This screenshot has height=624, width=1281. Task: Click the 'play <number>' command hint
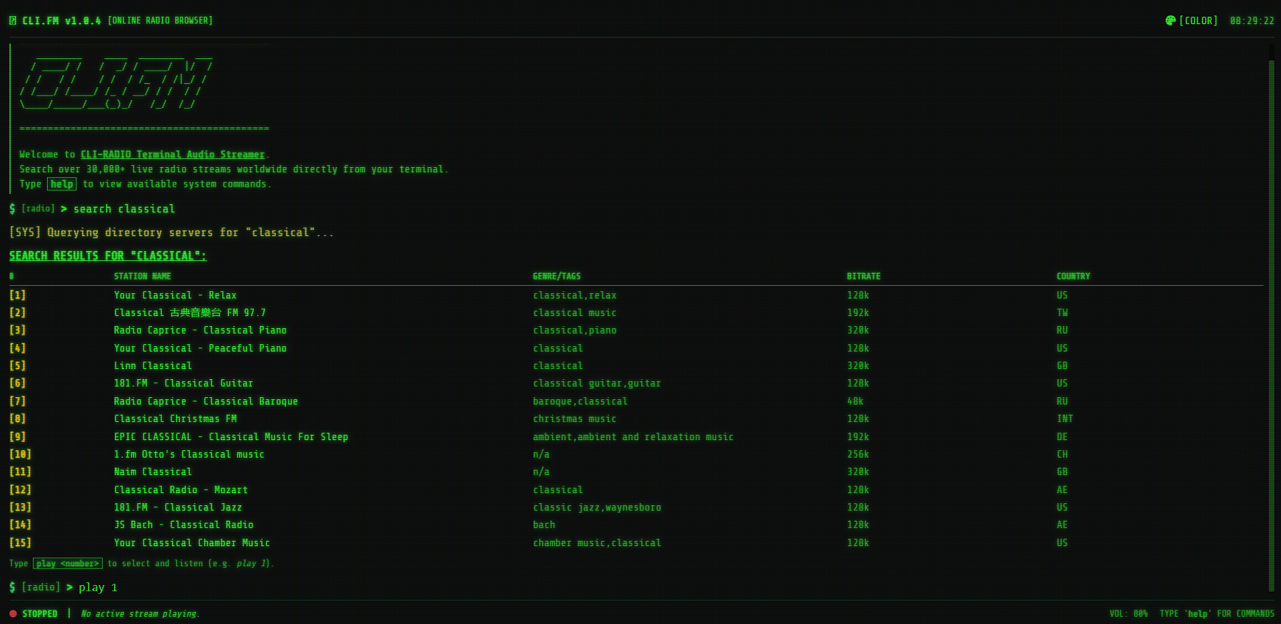(68, 564)
